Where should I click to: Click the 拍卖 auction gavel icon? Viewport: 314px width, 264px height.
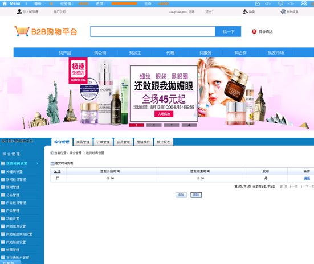[245, 11]
